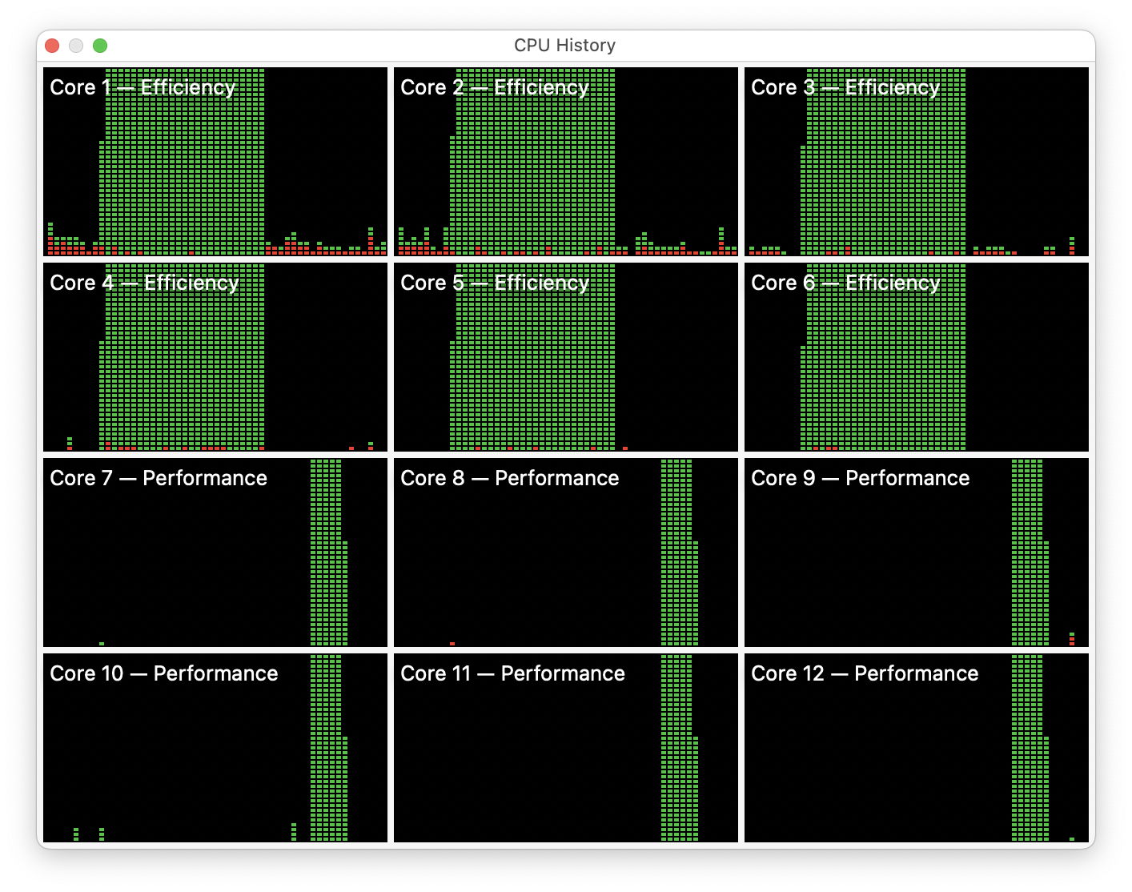Select the Core 7 Performance graph
The image size is (1132, 892).
point(216,552)
